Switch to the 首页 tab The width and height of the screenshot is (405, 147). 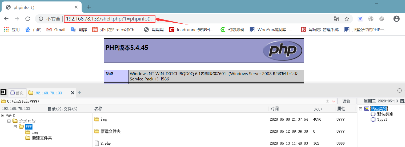[17, 93]
